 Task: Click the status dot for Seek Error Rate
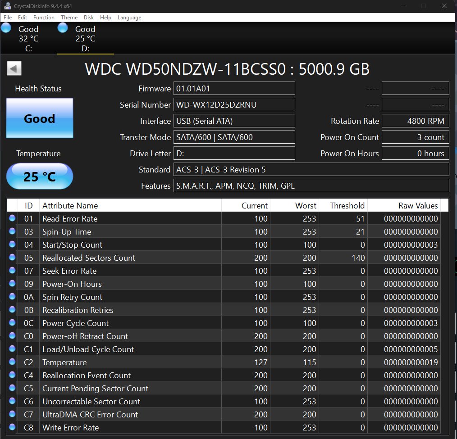[12, 271]
